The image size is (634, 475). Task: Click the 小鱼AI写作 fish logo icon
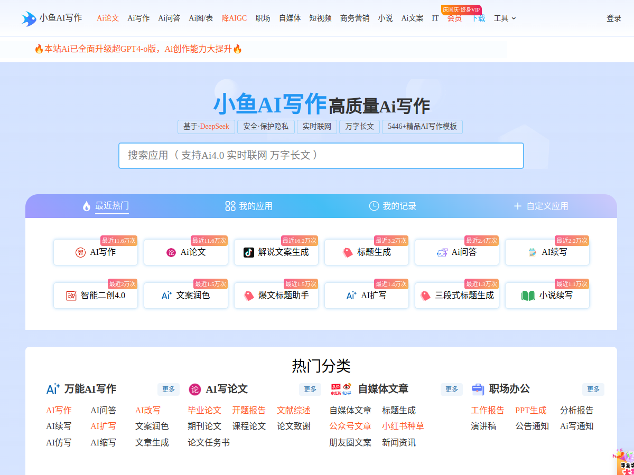(x=29, y=18)
